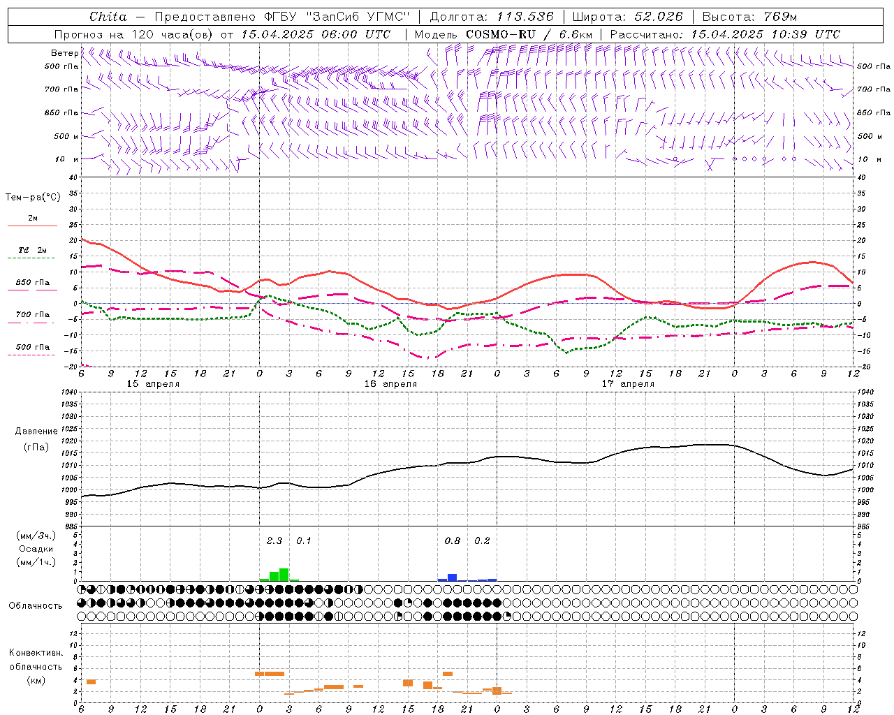The width and height of the screenshot is (894, 715).
Task: Click the 'Осадки' precipitation label
Action: 36,549
